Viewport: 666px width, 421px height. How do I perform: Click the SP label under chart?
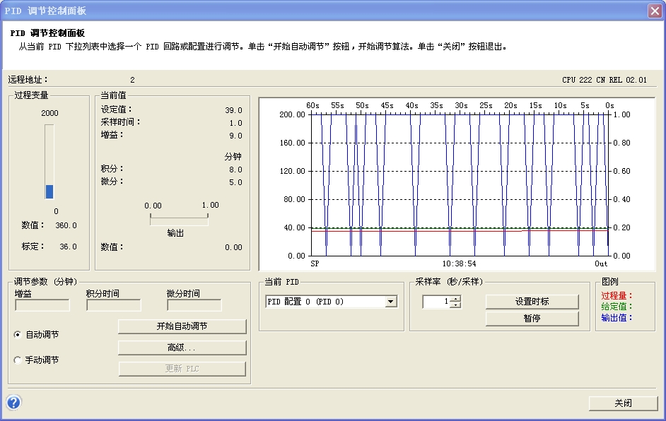(x=315, y=264)
